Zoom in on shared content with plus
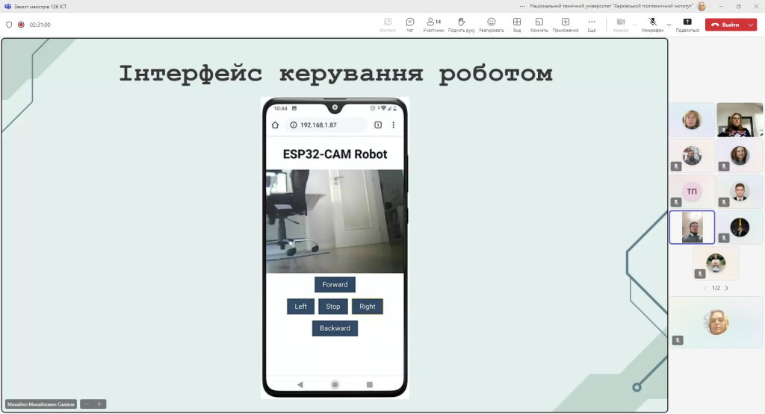The width and height of the screenshot is (765, 414). (99, 404)
